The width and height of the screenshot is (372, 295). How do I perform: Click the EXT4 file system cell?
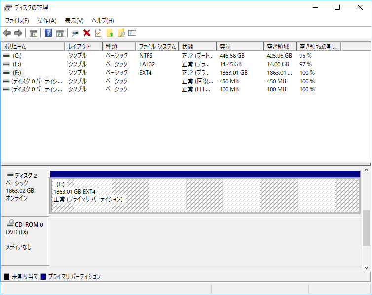tap(146, 73)
